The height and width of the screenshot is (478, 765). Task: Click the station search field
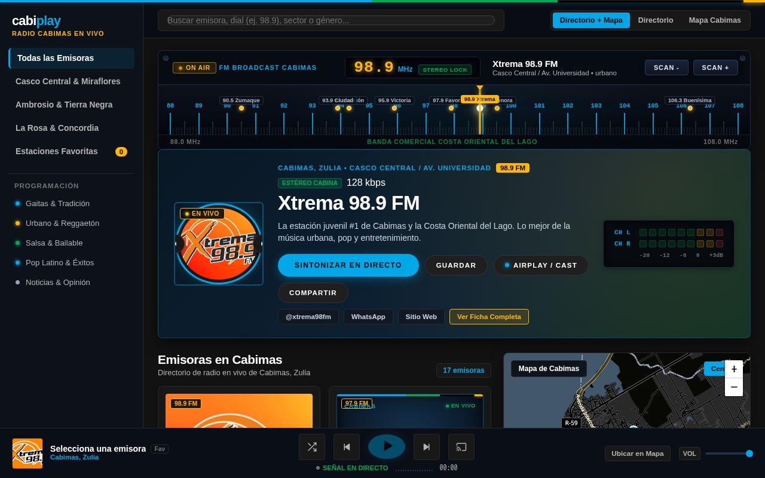[331, 20]
